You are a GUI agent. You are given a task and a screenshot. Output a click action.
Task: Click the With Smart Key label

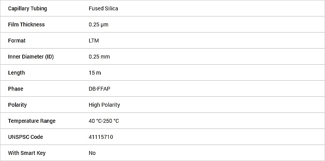(27, 153)
